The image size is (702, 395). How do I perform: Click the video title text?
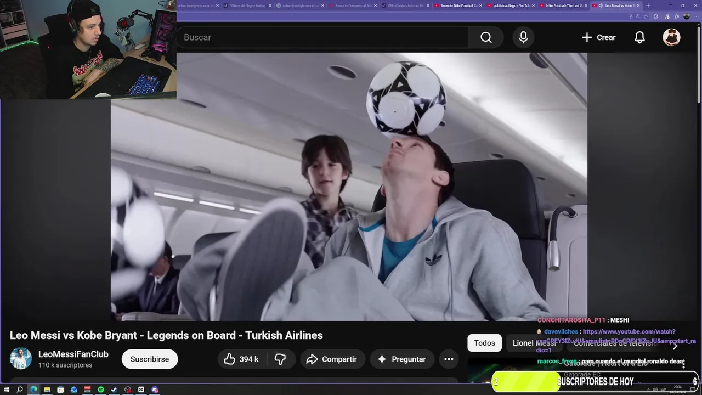[166, 335]
